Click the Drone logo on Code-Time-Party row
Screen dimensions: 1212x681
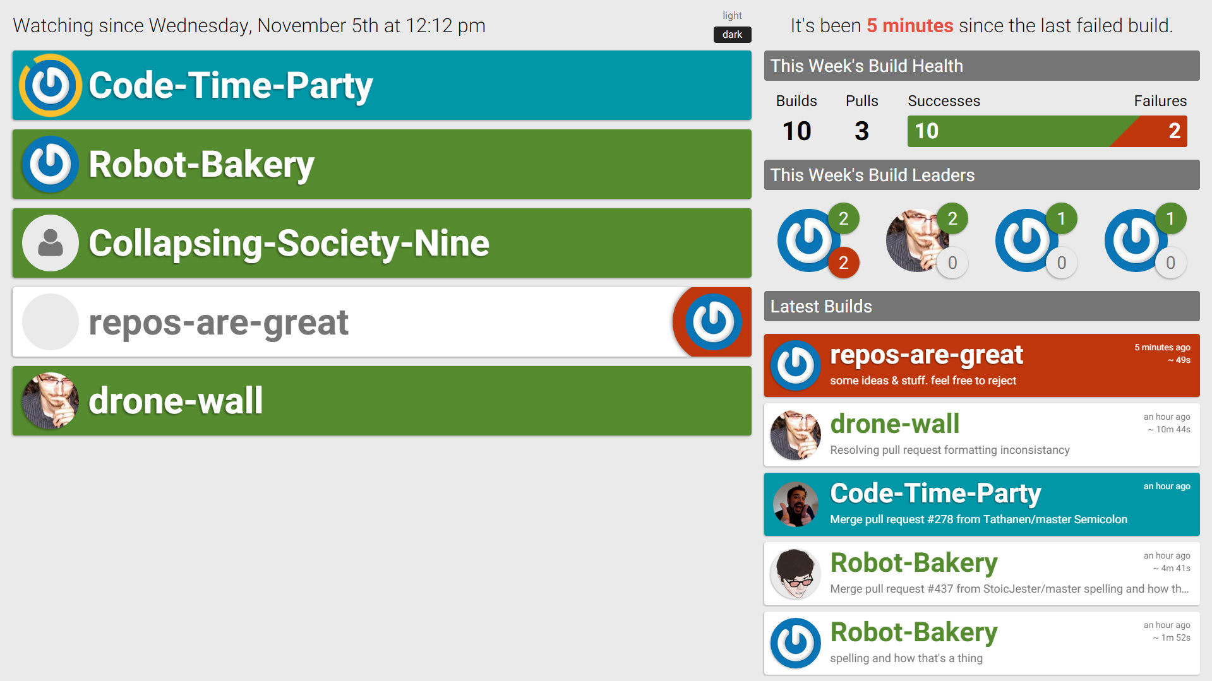[x=51, y=85]
